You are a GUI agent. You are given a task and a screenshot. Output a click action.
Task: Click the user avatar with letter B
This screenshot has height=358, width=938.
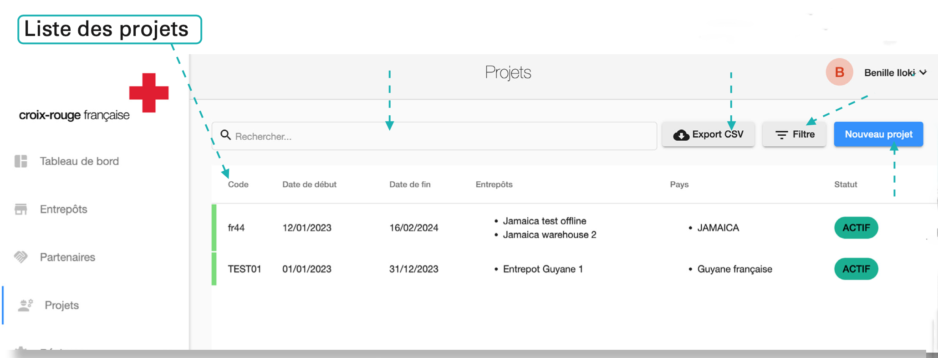839,72
